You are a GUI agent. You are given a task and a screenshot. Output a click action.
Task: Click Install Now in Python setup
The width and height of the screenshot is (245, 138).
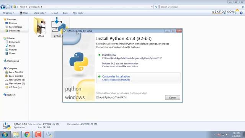109,55
